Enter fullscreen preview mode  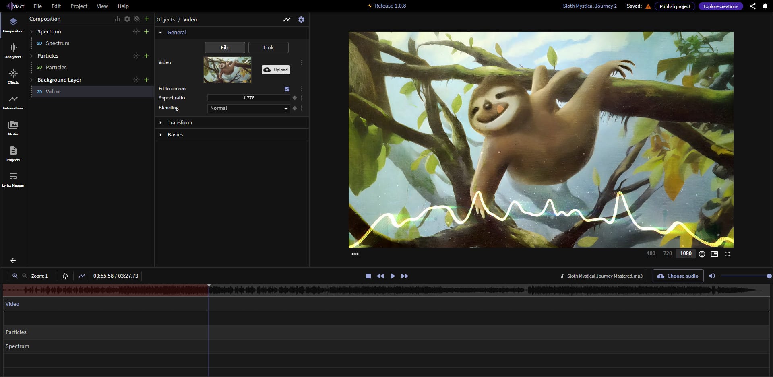tap(727, 254)
